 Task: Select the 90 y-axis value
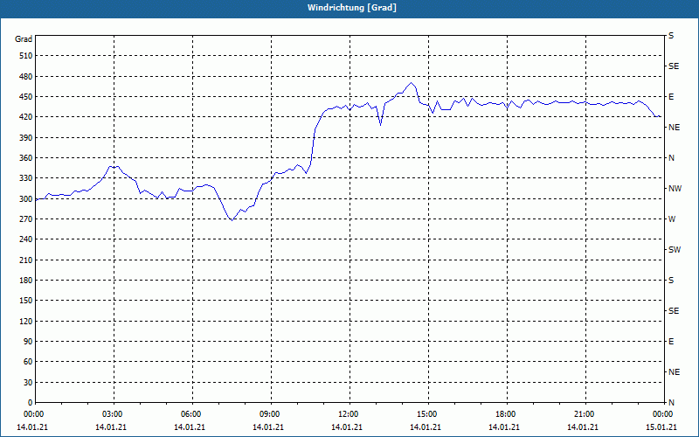coord(28,342)
